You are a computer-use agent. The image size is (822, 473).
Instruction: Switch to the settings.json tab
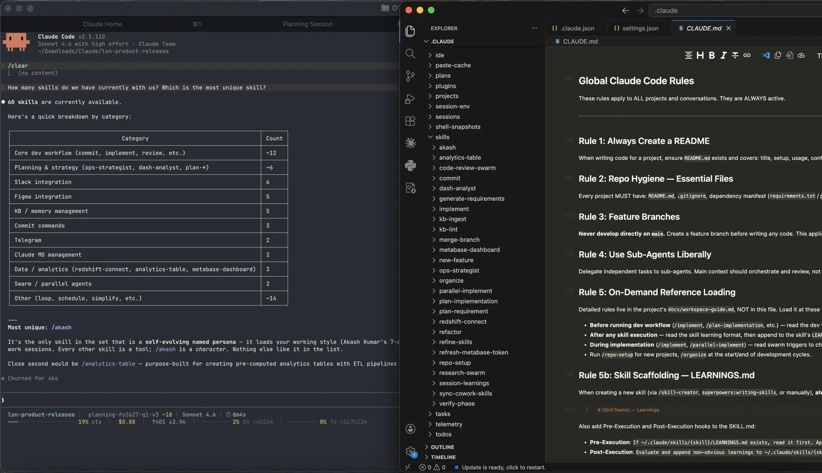pyautogui.click(x=636, y=28)
